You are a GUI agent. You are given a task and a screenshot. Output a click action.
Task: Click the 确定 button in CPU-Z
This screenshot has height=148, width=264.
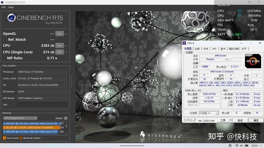pyautogui.click(x=256, y=120)
